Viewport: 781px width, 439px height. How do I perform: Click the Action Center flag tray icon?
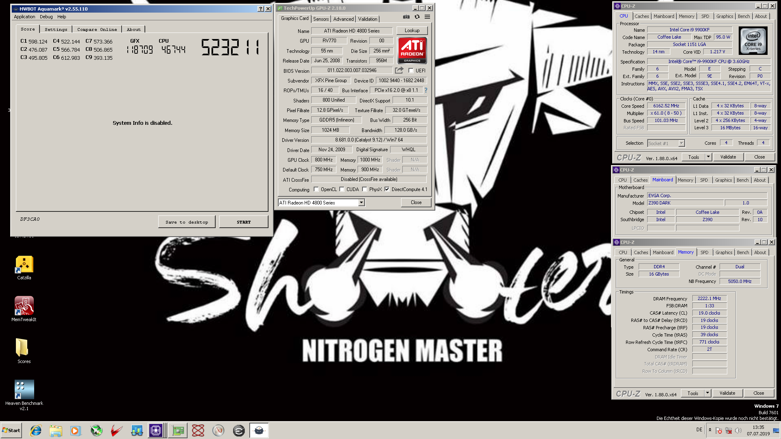pos(719,430)
